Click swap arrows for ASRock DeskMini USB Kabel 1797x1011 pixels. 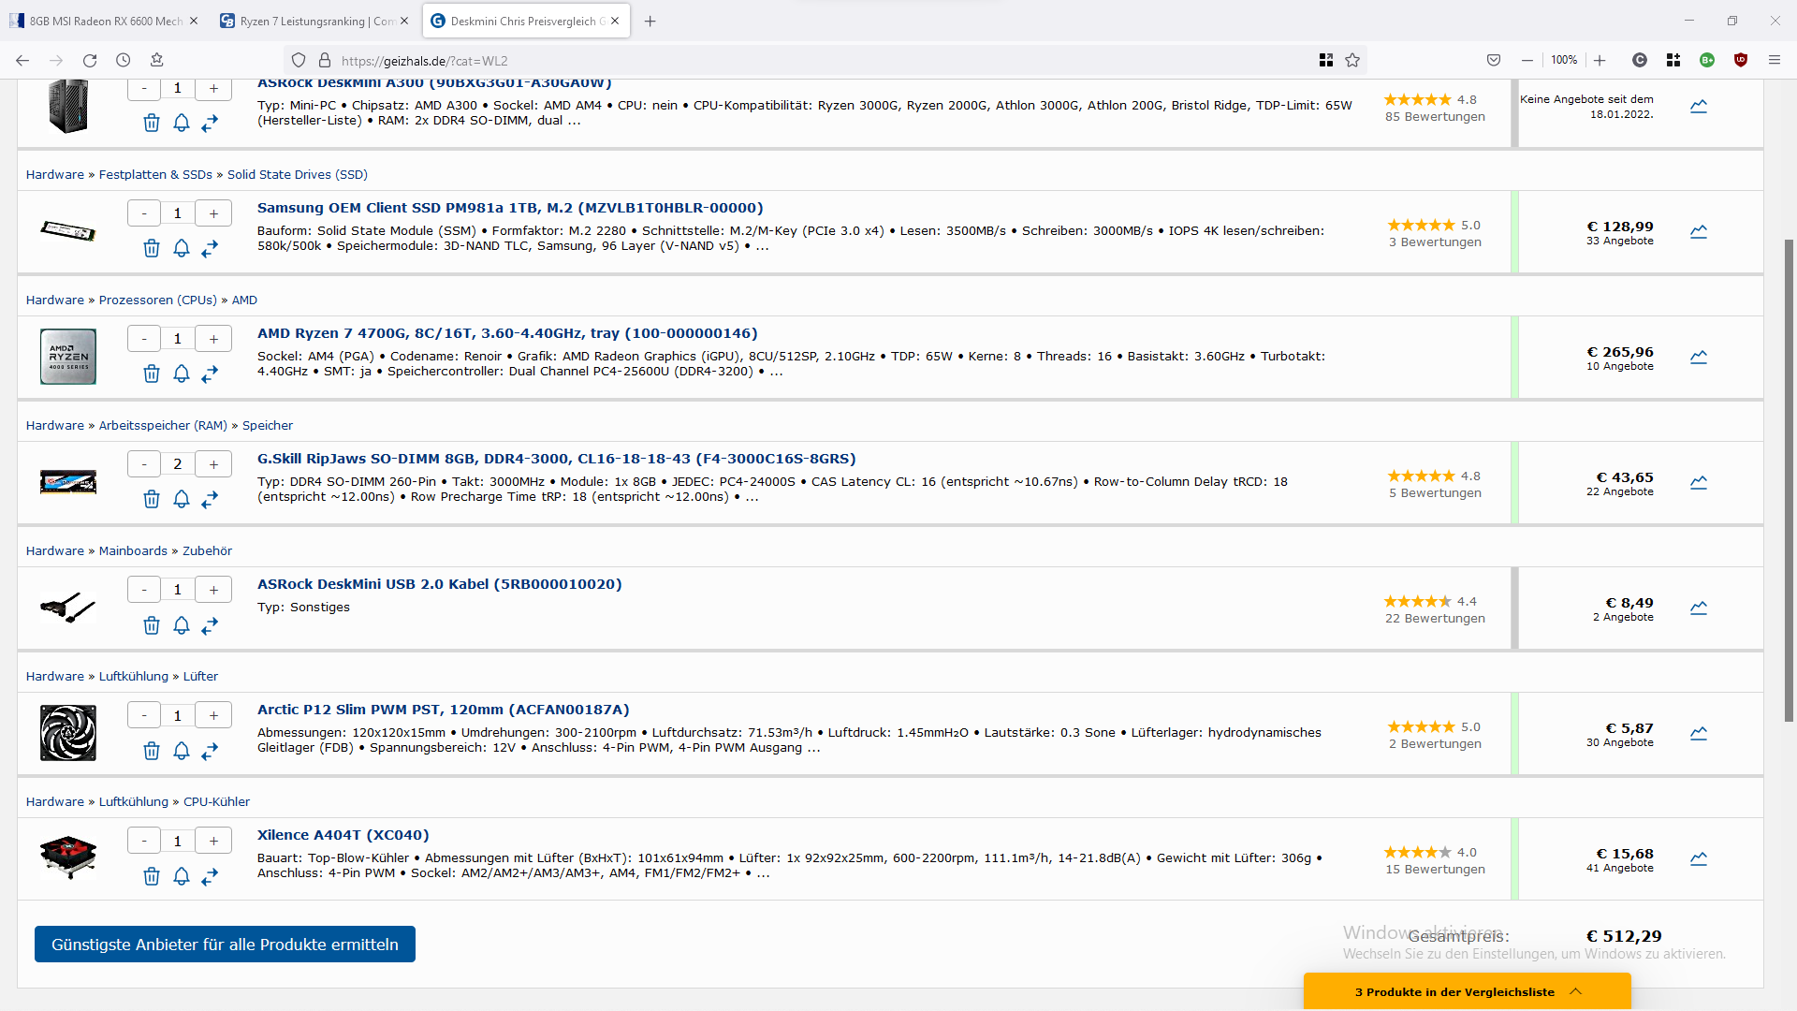210,624
